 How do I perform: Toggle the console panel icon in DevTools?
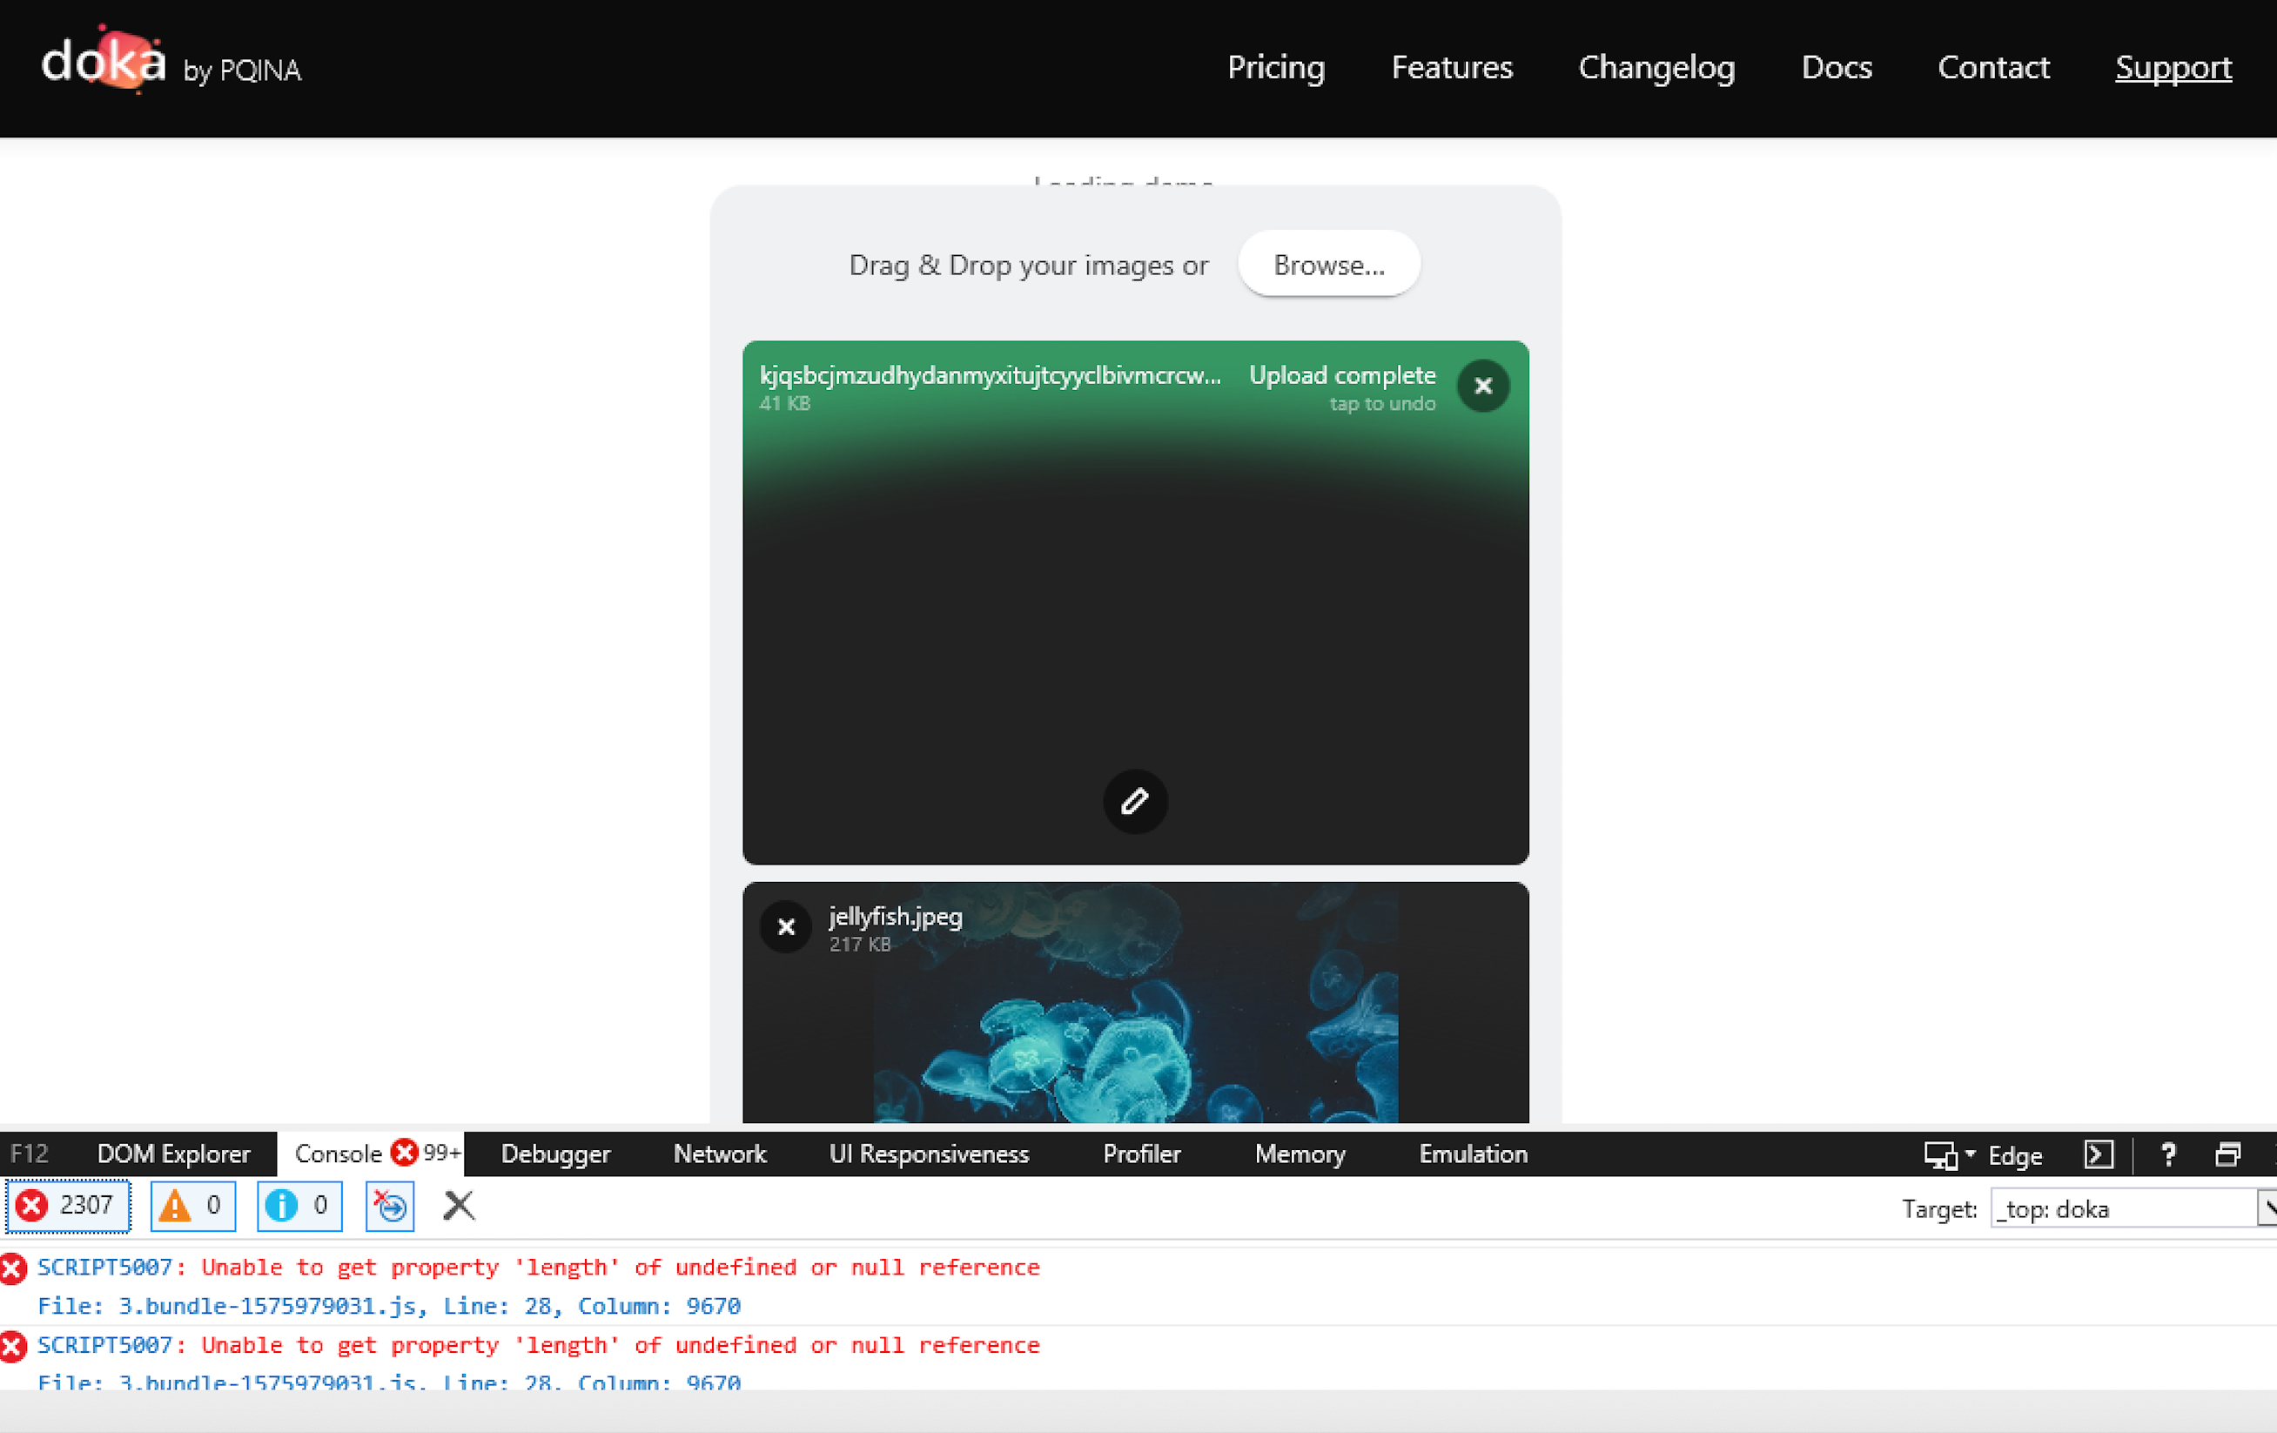(2099, 1154)
